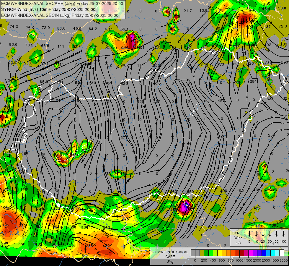Click the map value 489
289x266 pixels.
123,210
